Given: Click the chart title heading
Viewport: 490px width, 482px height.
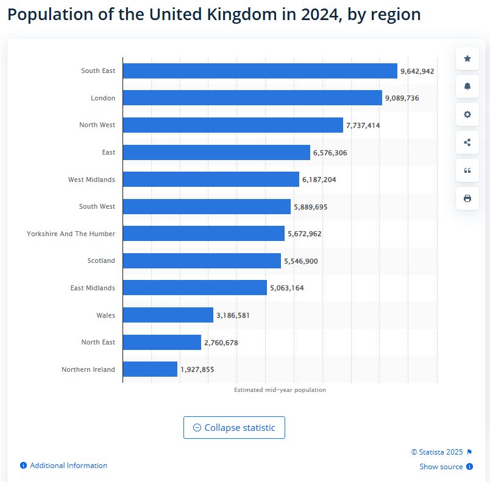Looking at the screenshot, I should (214, 14).
